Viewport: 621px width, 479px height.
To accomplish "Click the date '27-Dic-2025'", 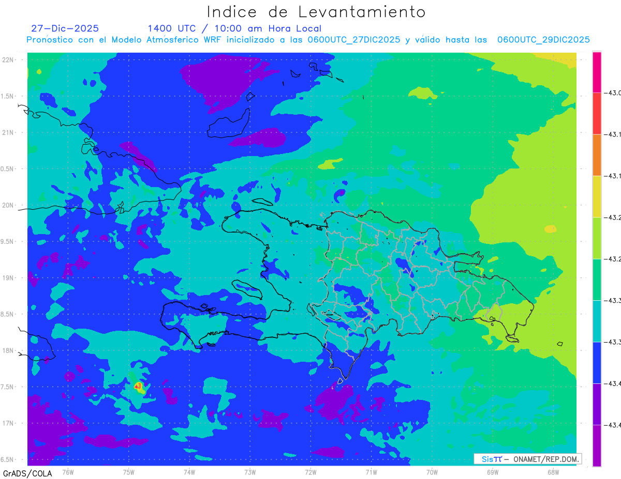I will pyautogui.click(x=65, y=28).
